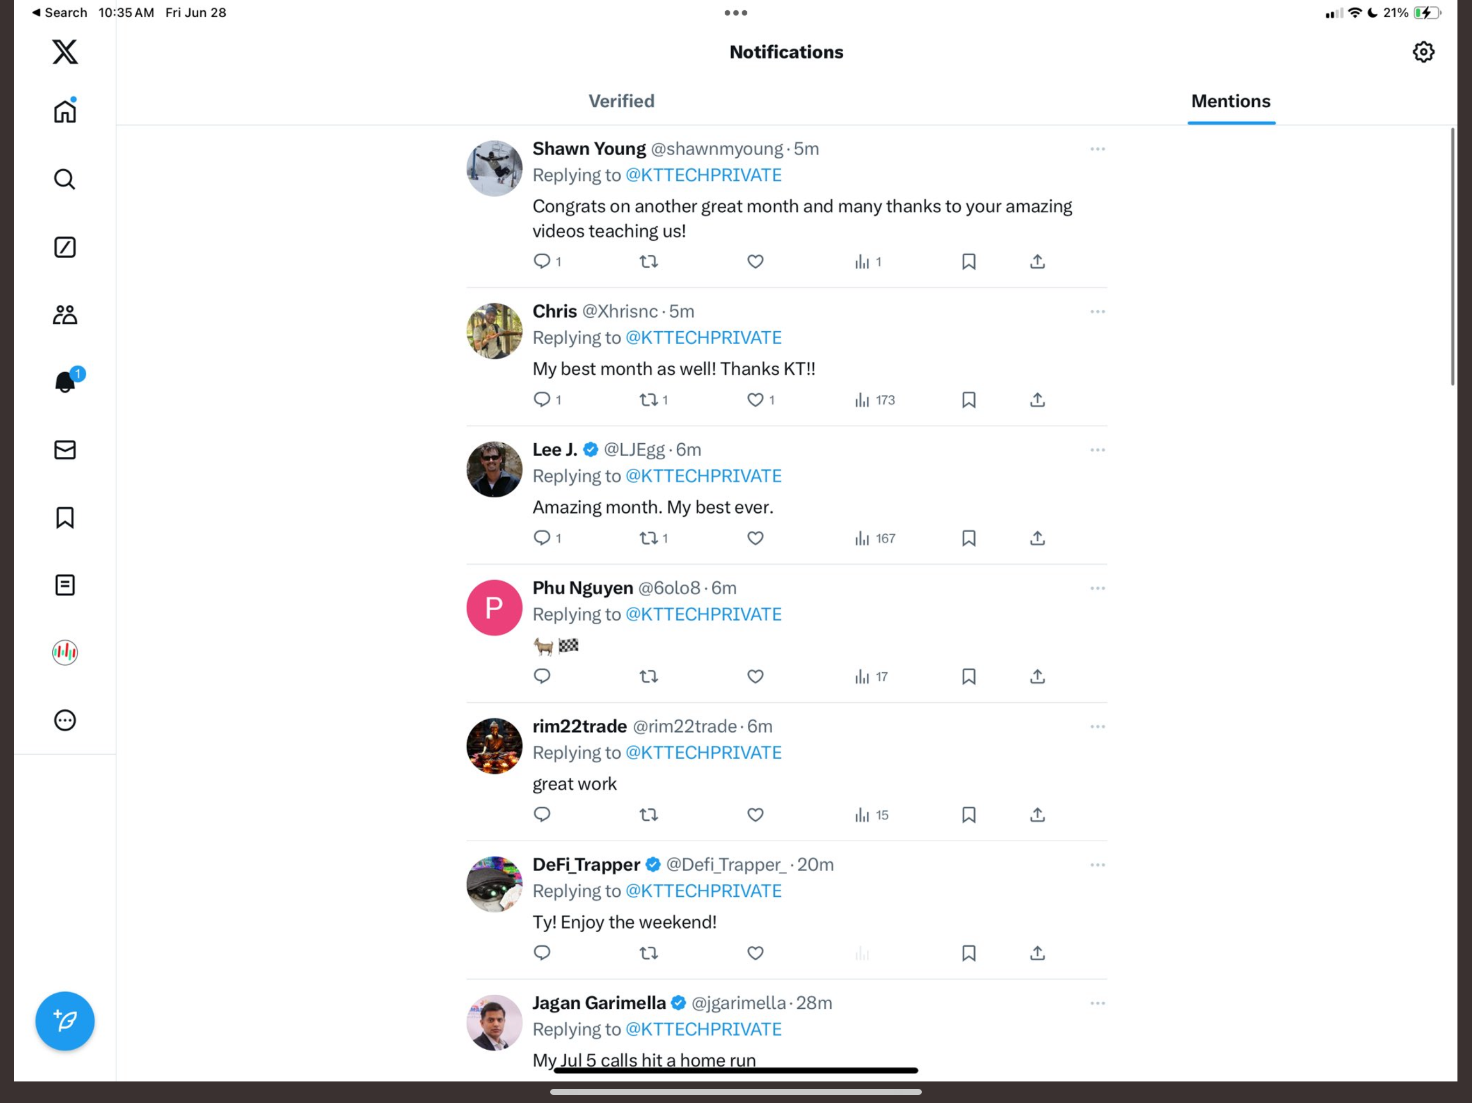Open Grok slash icon in sidebar
The height and width of the screenshot is (1103, 1472).
(x=65, y=248)
